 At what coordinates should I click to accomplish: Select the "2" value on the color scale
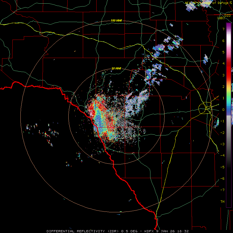coord(223,87)
